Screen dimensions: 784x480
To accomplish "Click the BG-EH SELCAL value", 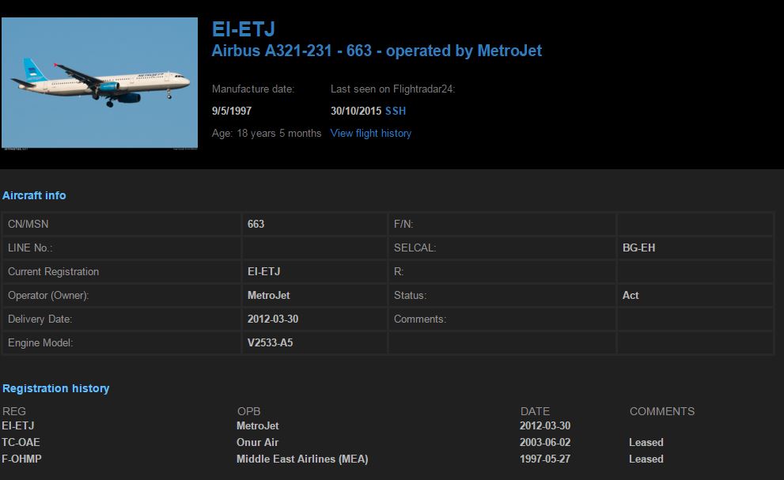I will (x=638, y=248).
